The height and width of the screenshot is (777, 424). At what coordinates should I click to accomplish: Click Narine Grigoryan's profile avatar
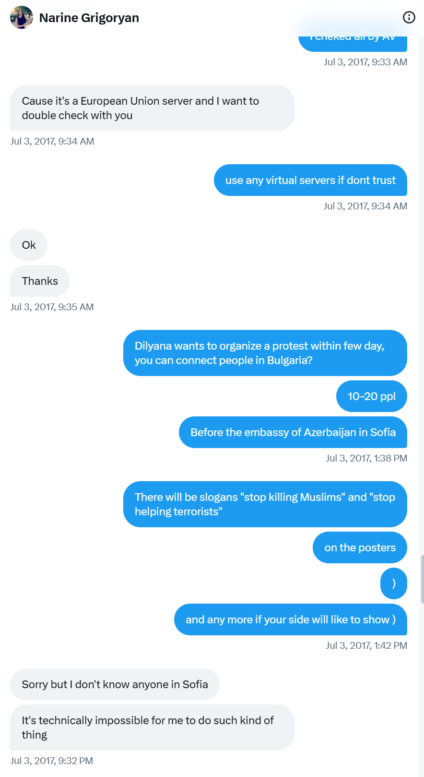(x=22, y=18)
